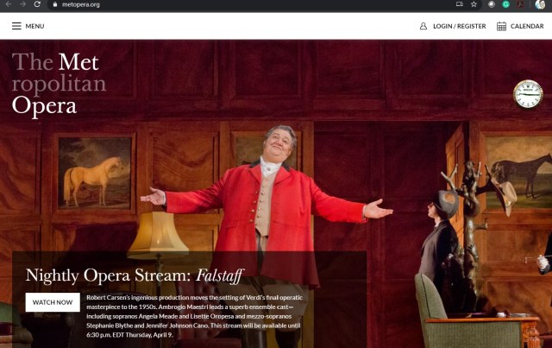Open the MENU label in the header
This screenshot has width=552, height=348.
pyautogui.click(x=34, y=26)
